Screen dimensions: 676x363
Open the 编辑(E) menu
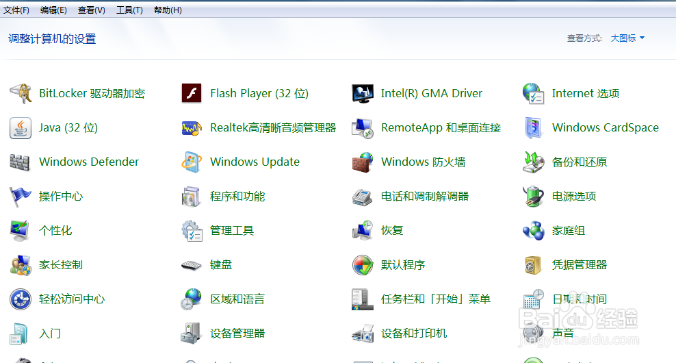pos(53,10)
